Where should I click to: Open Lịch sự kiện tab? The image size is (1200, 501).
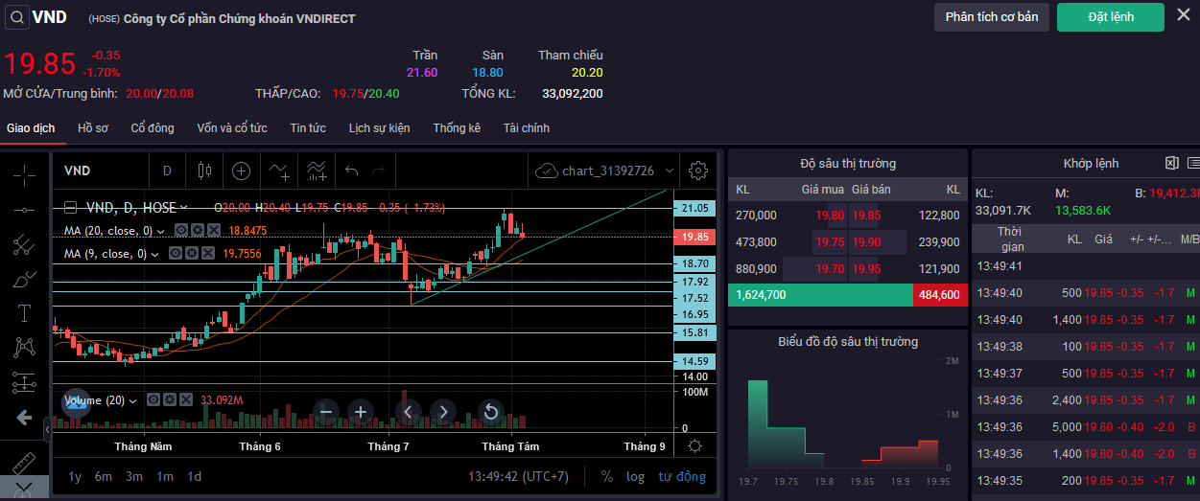(379, 128)
